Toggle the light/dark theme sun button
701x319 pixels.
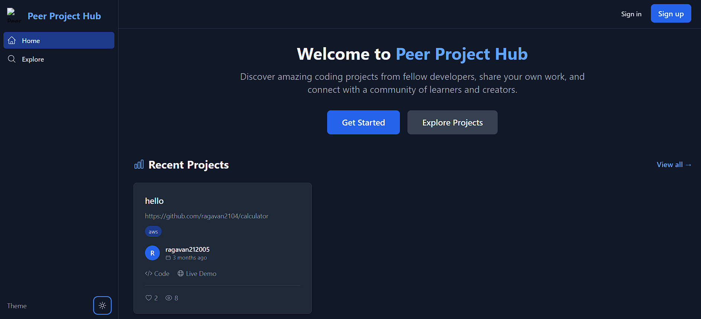pyautogui.click(x=102, y=305)
